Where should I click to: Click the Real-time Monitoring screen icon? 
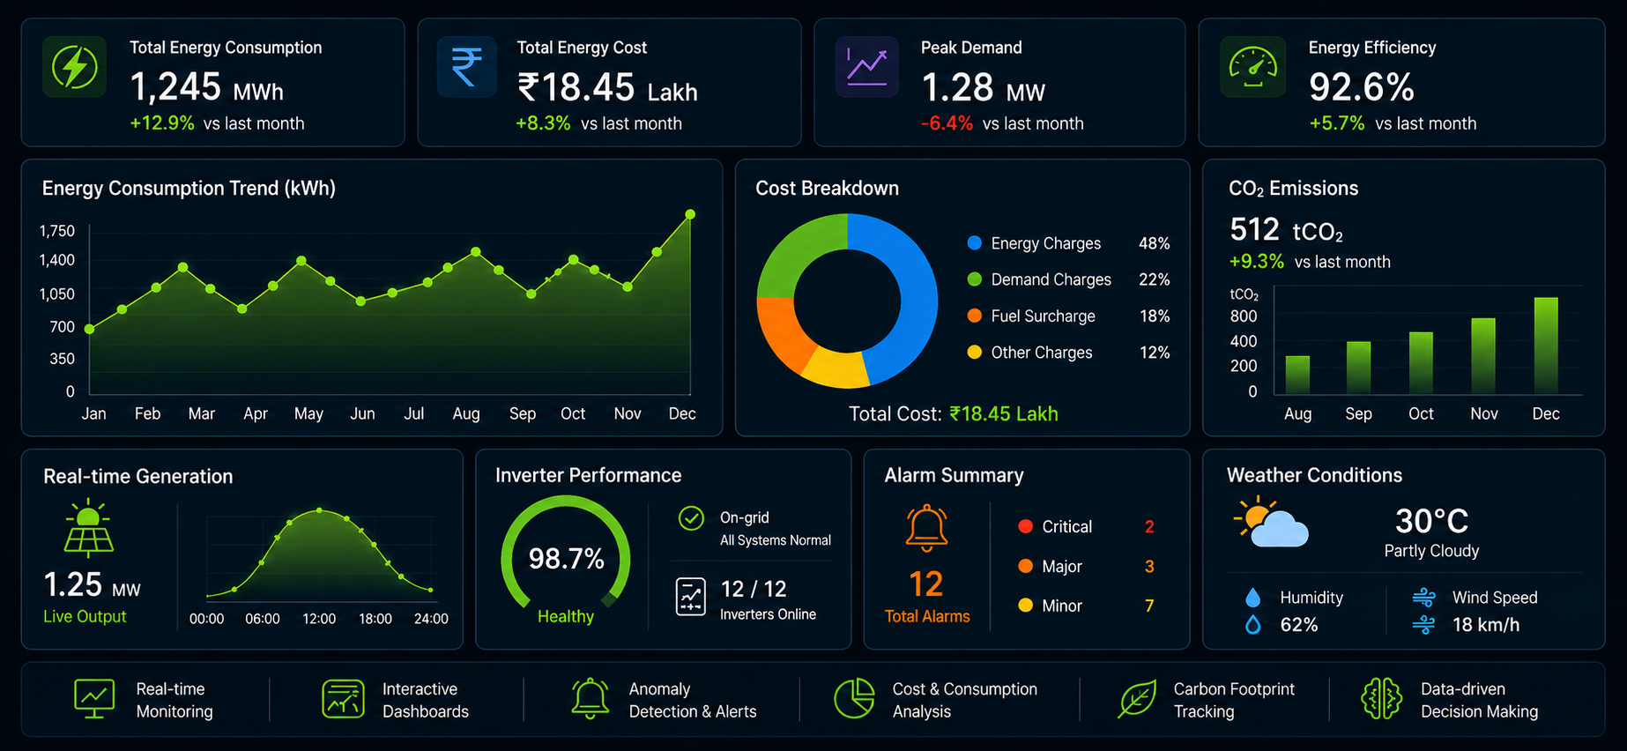tap(94, 699)
